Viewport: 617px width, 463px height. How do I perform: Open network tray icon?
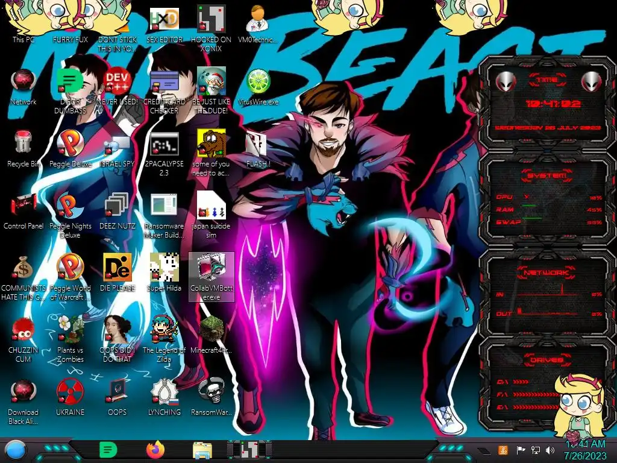pos(536,450)
